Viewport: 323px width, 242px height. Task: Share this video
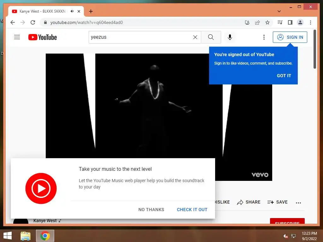click(x=249, y=202)
